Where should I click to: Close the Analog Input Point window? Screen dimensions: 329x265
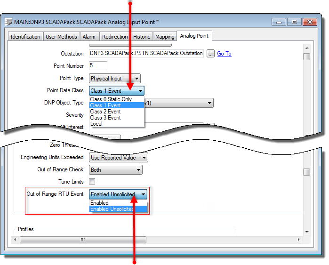click(x=310, y=22)
